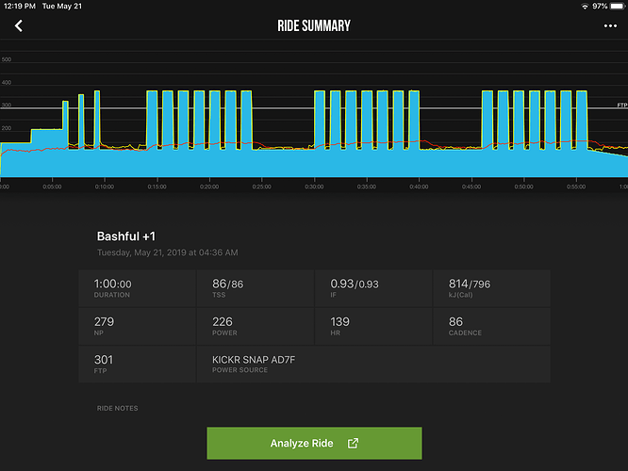Click the Analyze Ride button

pyautogui.click(x=314, y=443)
